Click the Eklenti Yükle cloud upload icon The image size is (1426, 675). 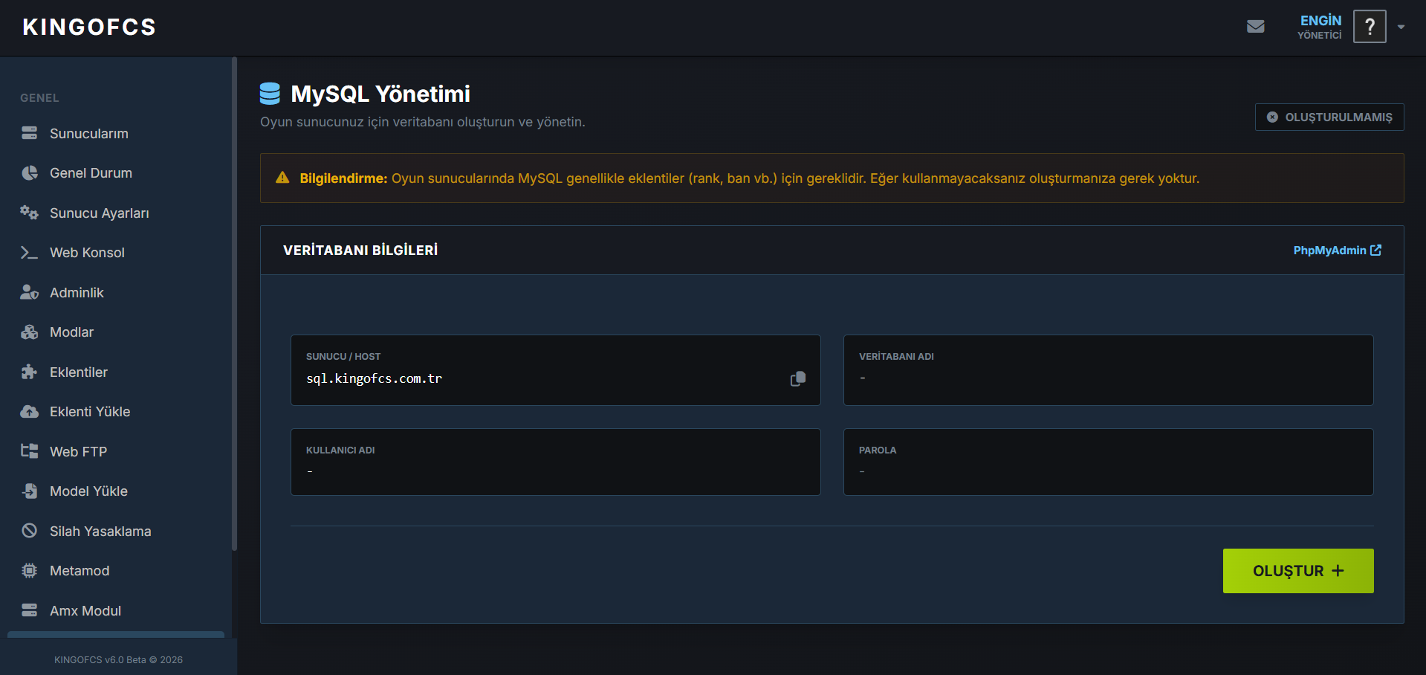click(30, 412)
